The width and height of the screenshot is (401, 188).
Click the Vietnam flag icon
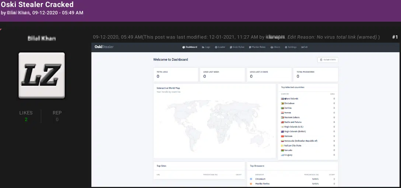point(282,136)
